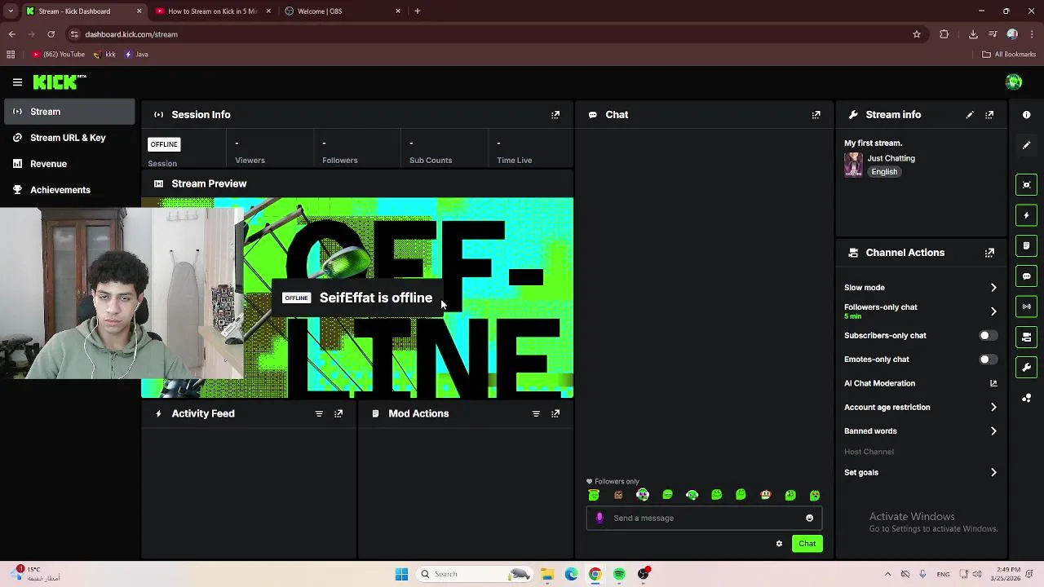1044x587 pixels.
Task: Expand Followers-only chat options
Action: (x=993, y=311)
